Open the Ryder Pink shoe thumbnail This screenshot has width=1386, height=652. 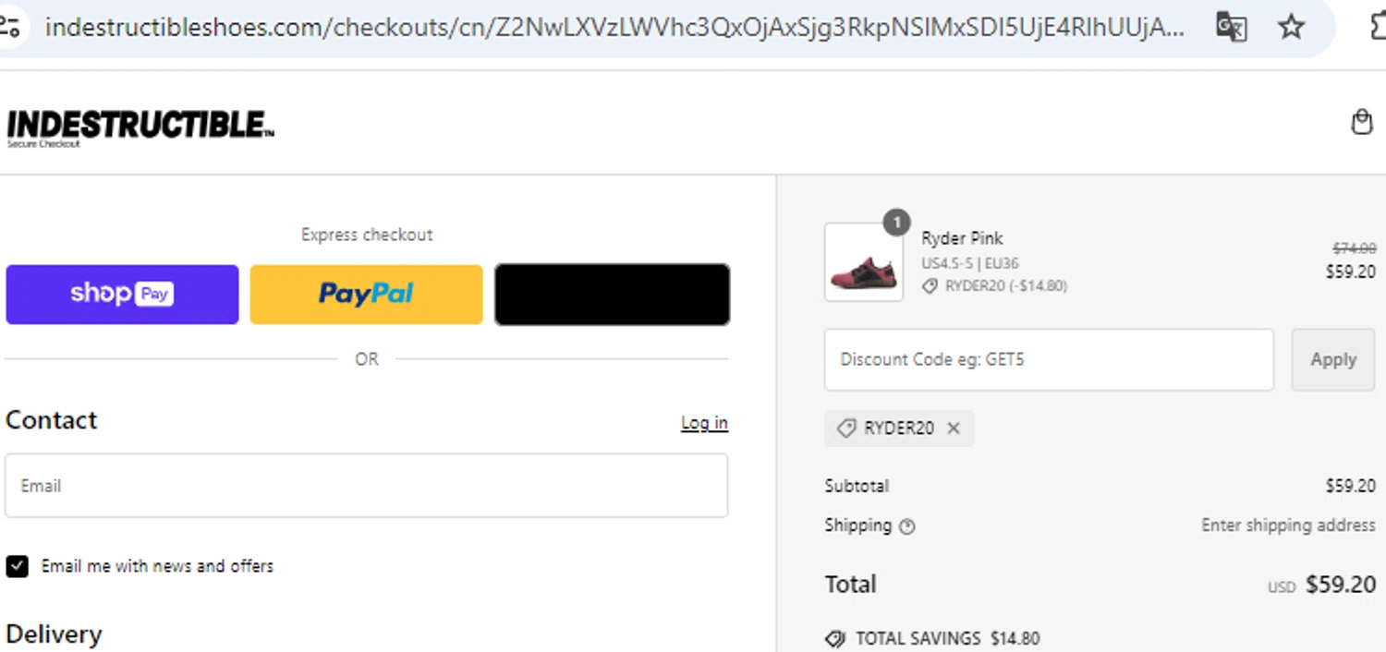click(x=863, y=262)
